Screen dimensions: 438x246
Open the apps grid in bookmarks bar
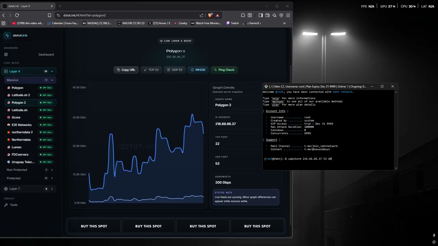coord(3,23)
